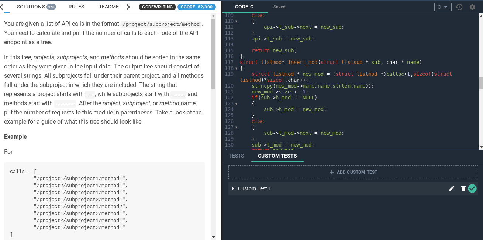Open the C language dropdown

click(x=442, y=7)
